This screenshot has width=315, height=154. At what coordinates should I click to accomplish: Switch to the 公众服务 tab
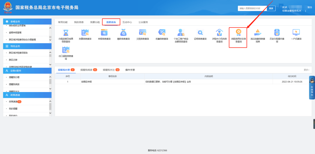(x=143, y=22)
